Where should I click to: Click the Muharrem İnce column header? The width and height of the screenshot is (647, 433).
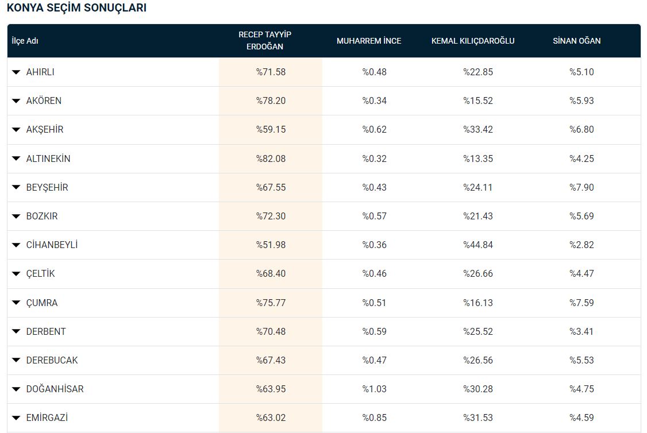(x=369, y=41)
